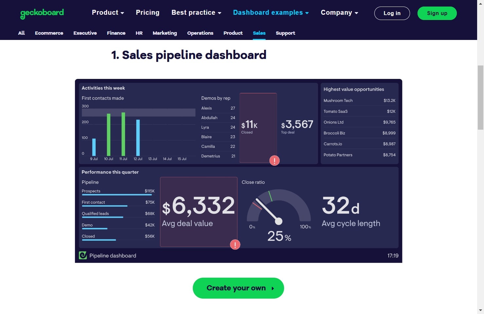Go to the Pricing page
This screenshot has width=484, height=314.
click(148, 12)
